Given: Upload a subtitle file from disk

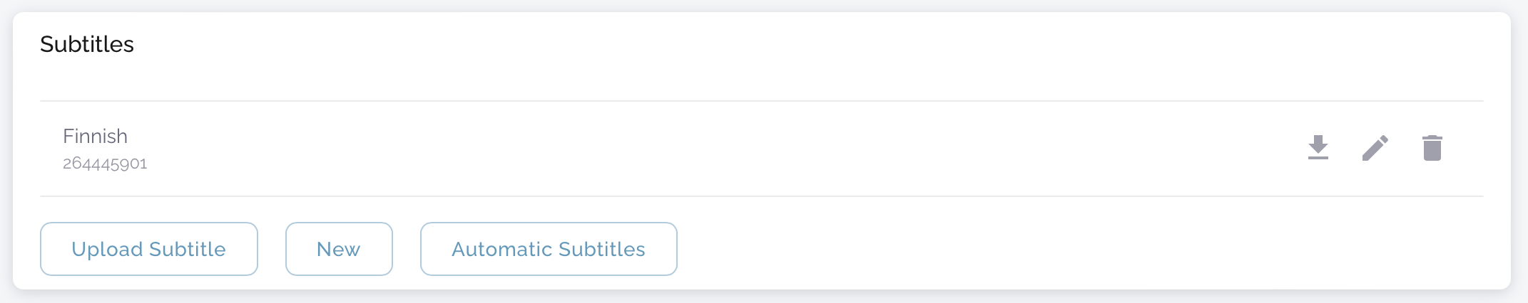Looking at the screenshot, I should click(x=148, y=249).
